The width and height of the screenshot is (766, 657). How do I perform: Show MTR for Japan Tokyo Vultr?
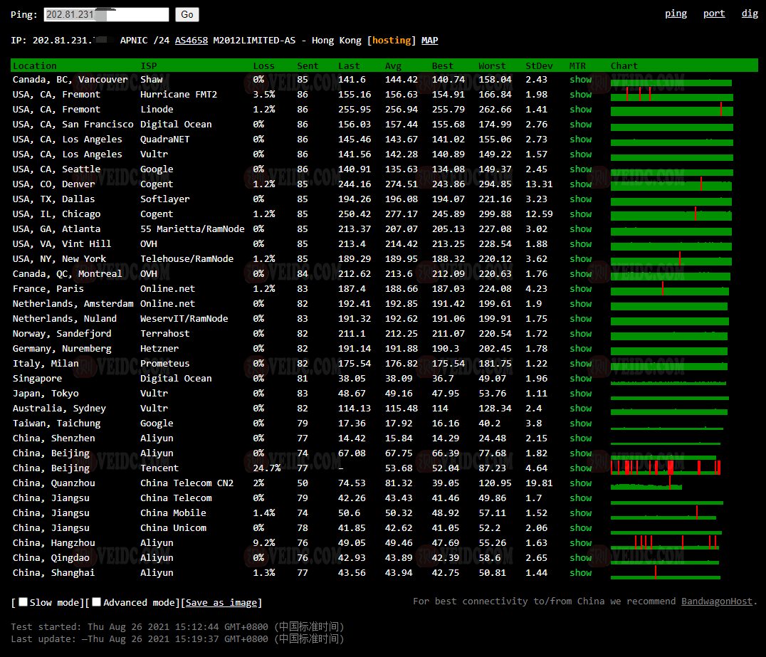(x=580, y=394)
